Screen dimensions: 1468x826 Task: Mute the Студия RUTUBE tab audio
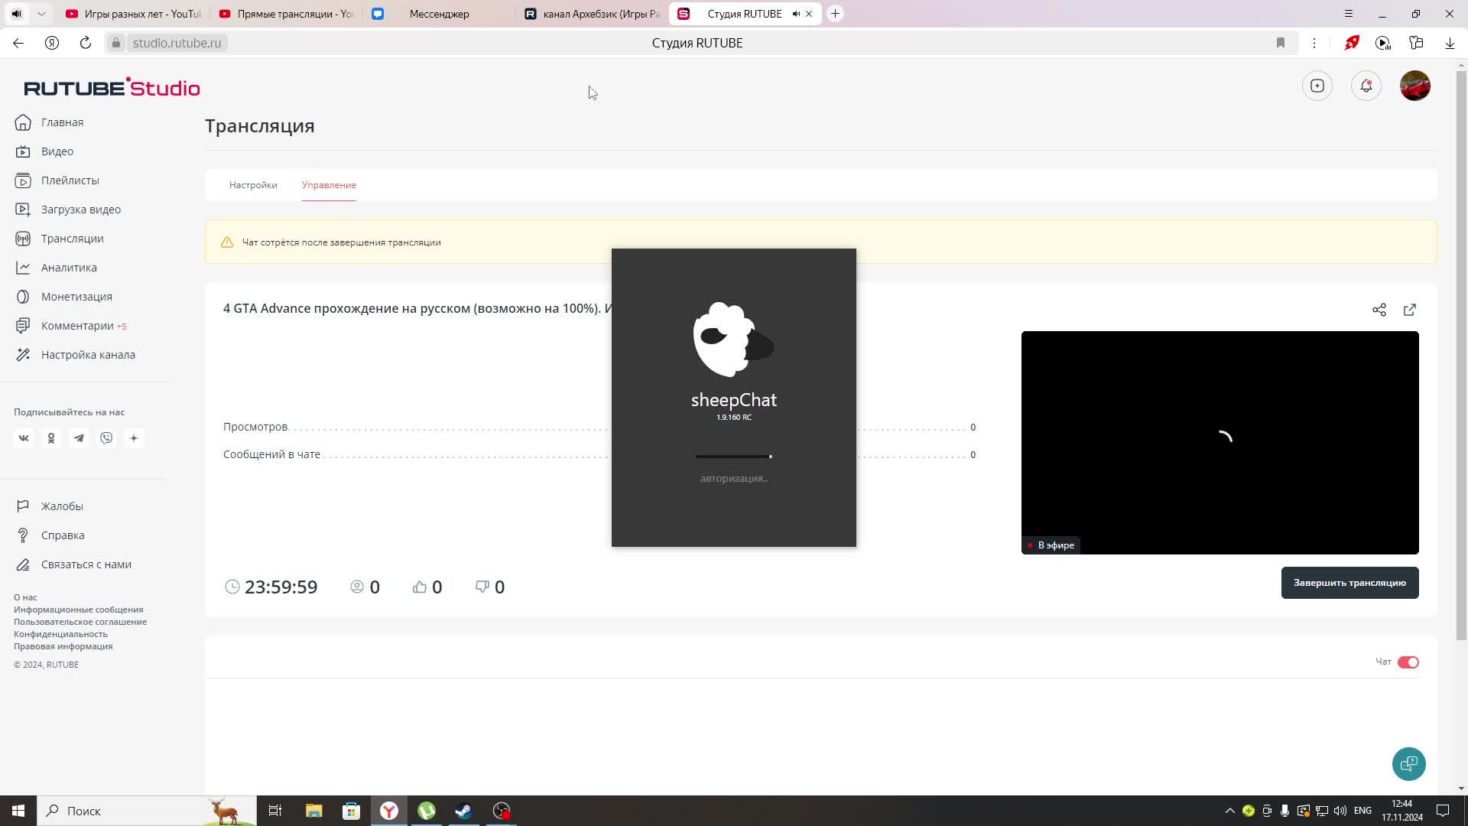point(796,14)
